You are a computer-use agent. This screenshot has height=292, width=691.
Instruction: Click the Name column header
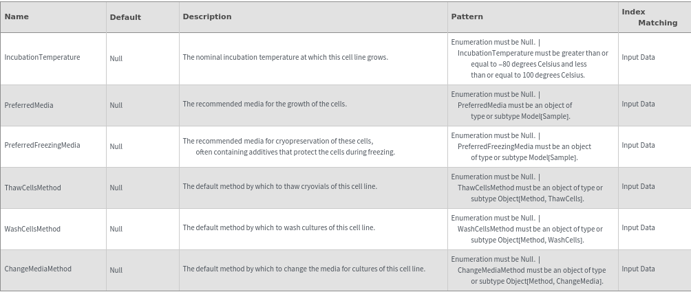tap(17, 17)
